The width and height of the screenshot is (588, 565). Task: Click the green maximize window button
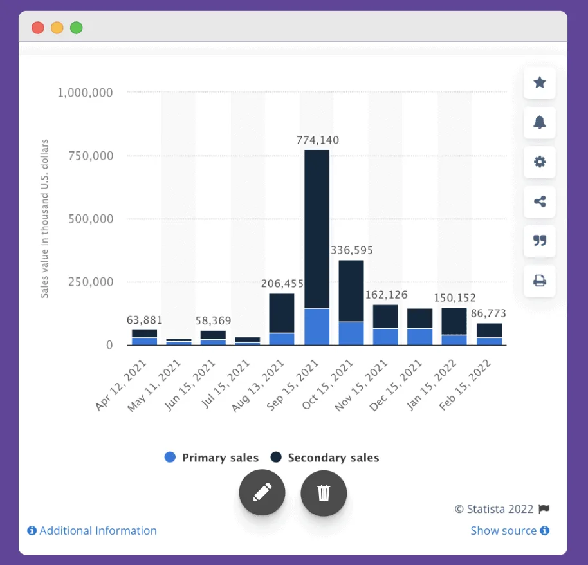[77, 28]
